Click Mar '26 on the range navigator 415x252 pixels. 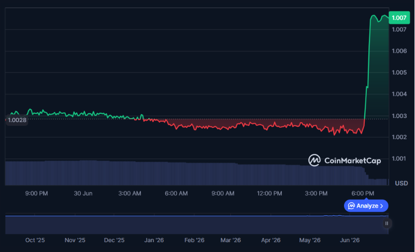[x=231, y=240]
